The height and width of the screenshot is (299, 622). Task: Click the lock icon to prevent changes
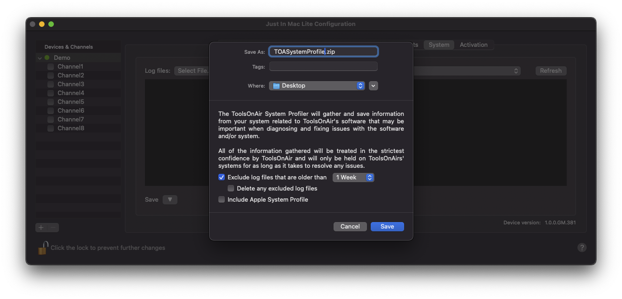[42, 248]
